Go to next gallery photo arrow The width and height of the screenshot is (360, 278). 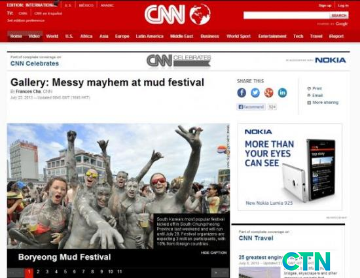pyautogui.click(x=216, y=273)
